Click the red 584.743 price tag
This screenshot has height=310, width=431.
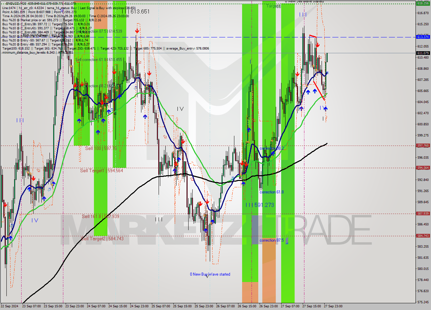[423, 236]
